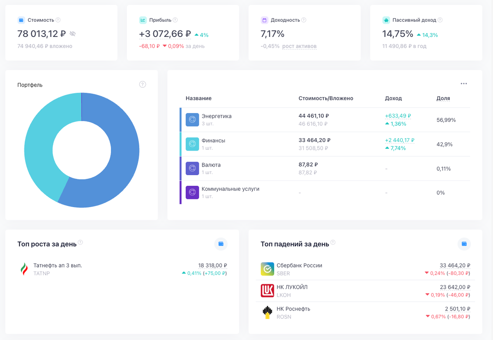Open help tooltip next to Топ роста за день
Image resolution: width=493 pixels, height=340 pixels.
pyautogui.click(x=81, y=242)
